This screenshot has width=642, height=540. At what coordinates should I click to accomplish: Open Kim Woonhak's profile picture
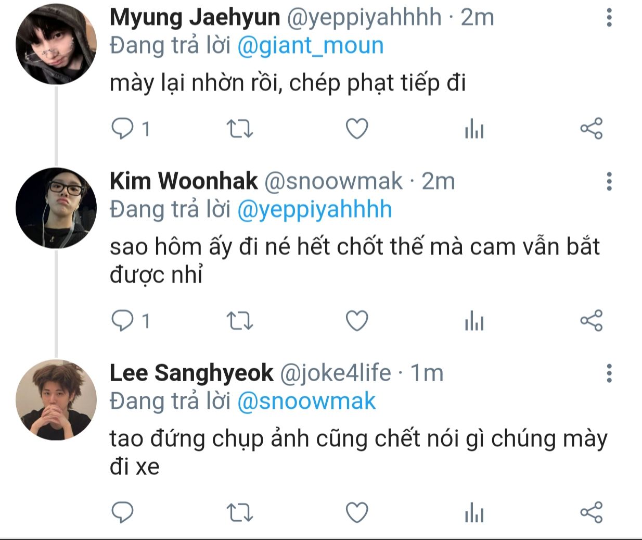click(x=56, y=208)
